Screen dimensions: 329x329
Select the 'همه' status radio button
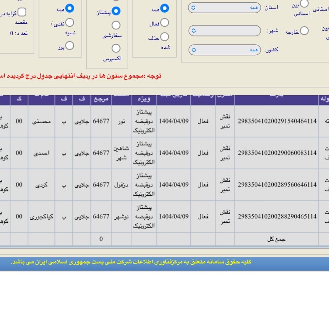coord(164,8)
